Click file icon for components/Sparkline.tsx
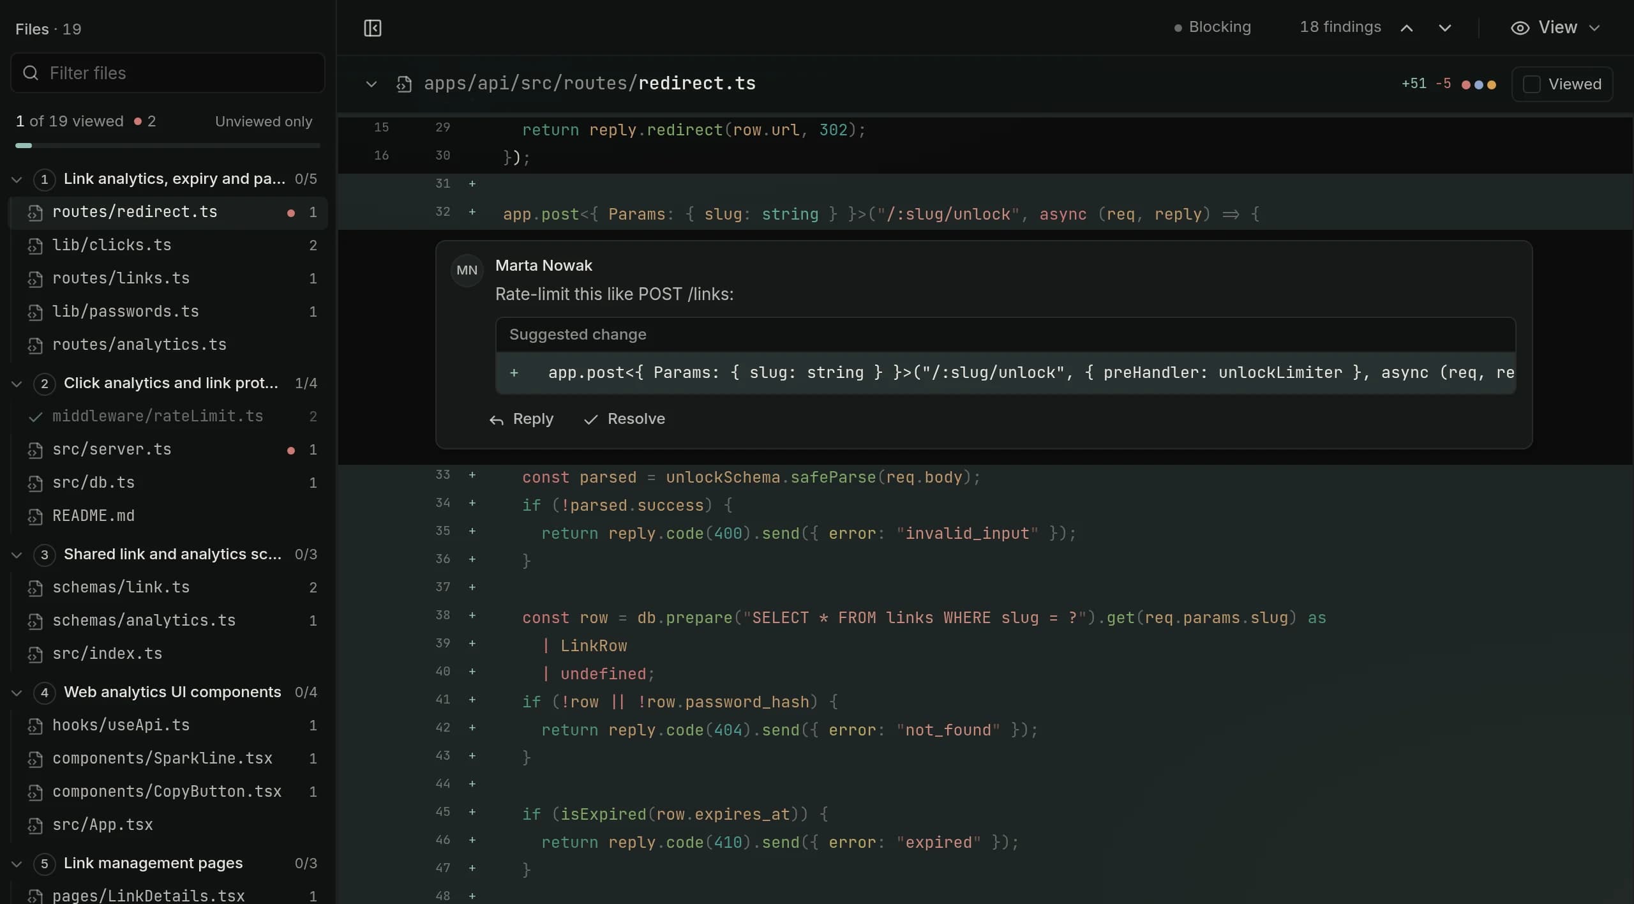Screen dimensions: 1634x904 [35, 759]
